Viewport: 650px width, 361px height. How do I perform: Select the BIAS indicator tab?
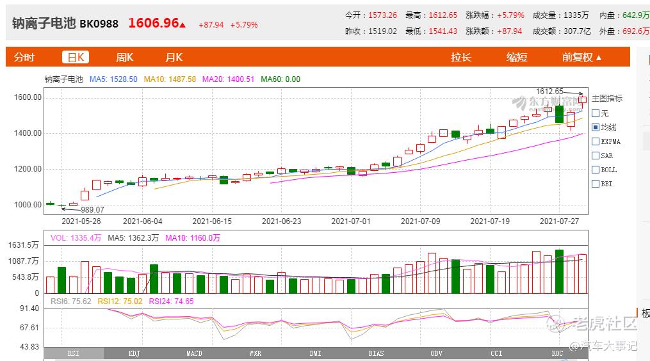pyautogui.click(x=376, y=353)
